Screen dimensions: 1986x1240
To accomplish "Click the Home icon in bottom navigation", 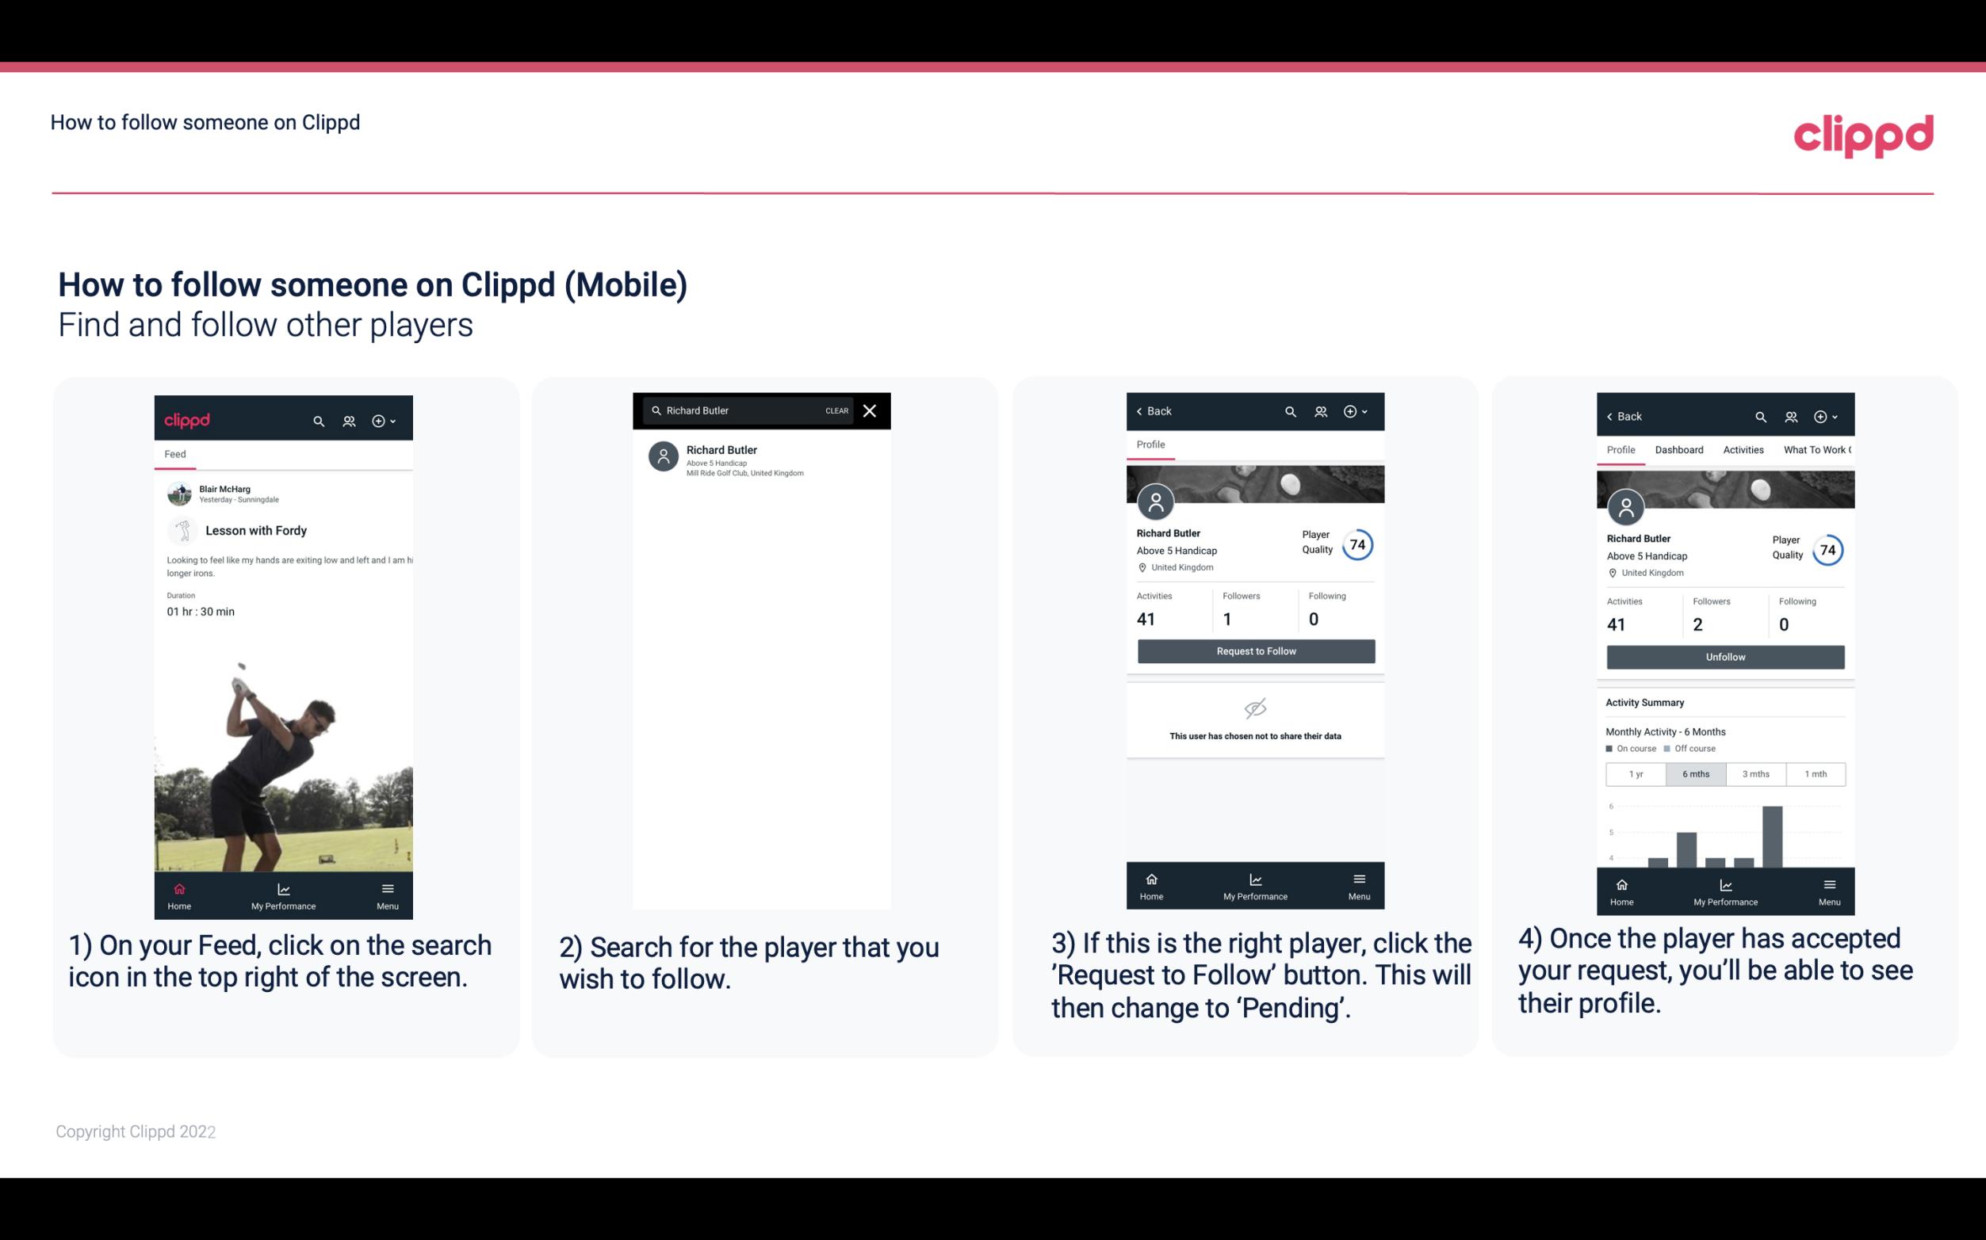I will coord(178,888).
